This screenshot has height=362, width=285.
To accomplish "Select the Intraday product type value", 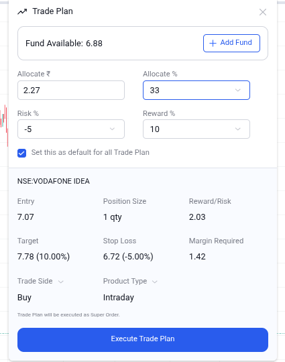I will tap(119, 298).
